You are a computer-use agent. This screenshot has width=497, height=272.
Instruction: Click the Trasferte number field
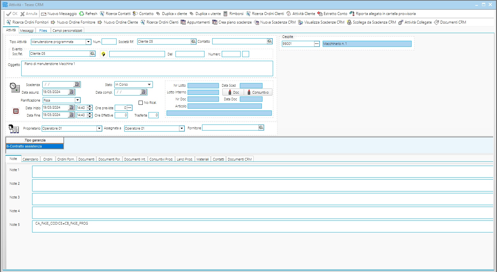154,115
